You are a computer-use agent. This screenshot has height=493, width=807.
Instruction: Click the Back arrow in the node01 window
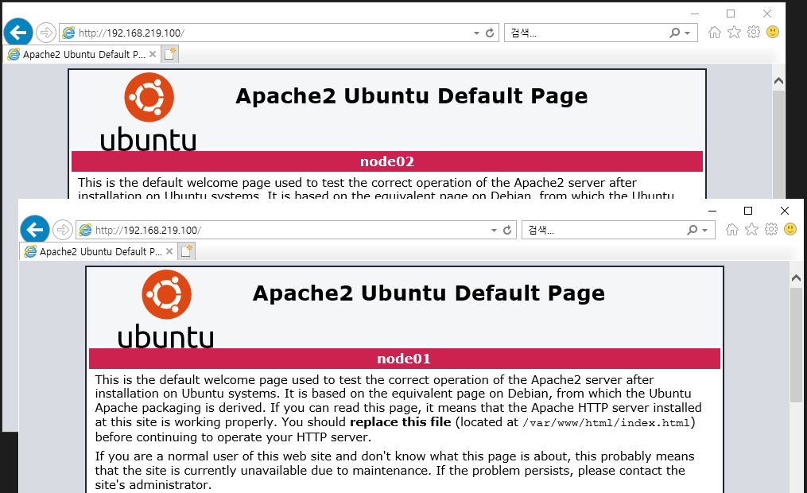35,230
